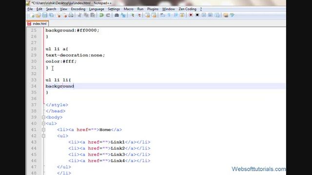Click Link3 in the code
This screenshot has width=312, height=175.
point(118,155)
